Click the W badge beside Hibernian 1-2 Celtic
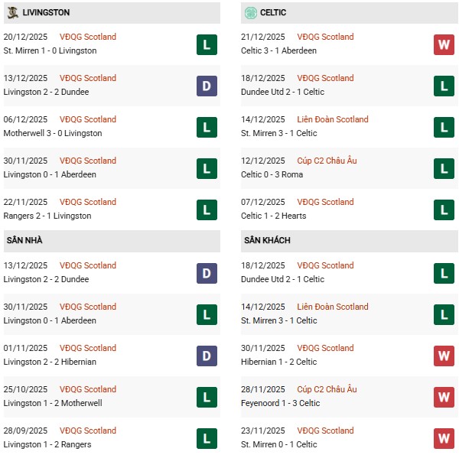This screenshot has width=459, height=455. (x=444, y=356)
